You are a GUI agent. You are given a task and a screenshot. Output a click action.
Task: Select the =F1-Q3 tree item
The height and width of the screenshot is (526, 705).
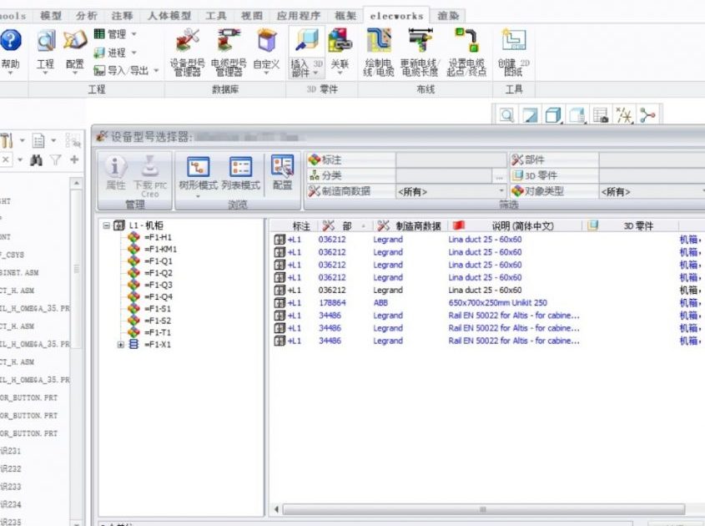pos(159,285)
